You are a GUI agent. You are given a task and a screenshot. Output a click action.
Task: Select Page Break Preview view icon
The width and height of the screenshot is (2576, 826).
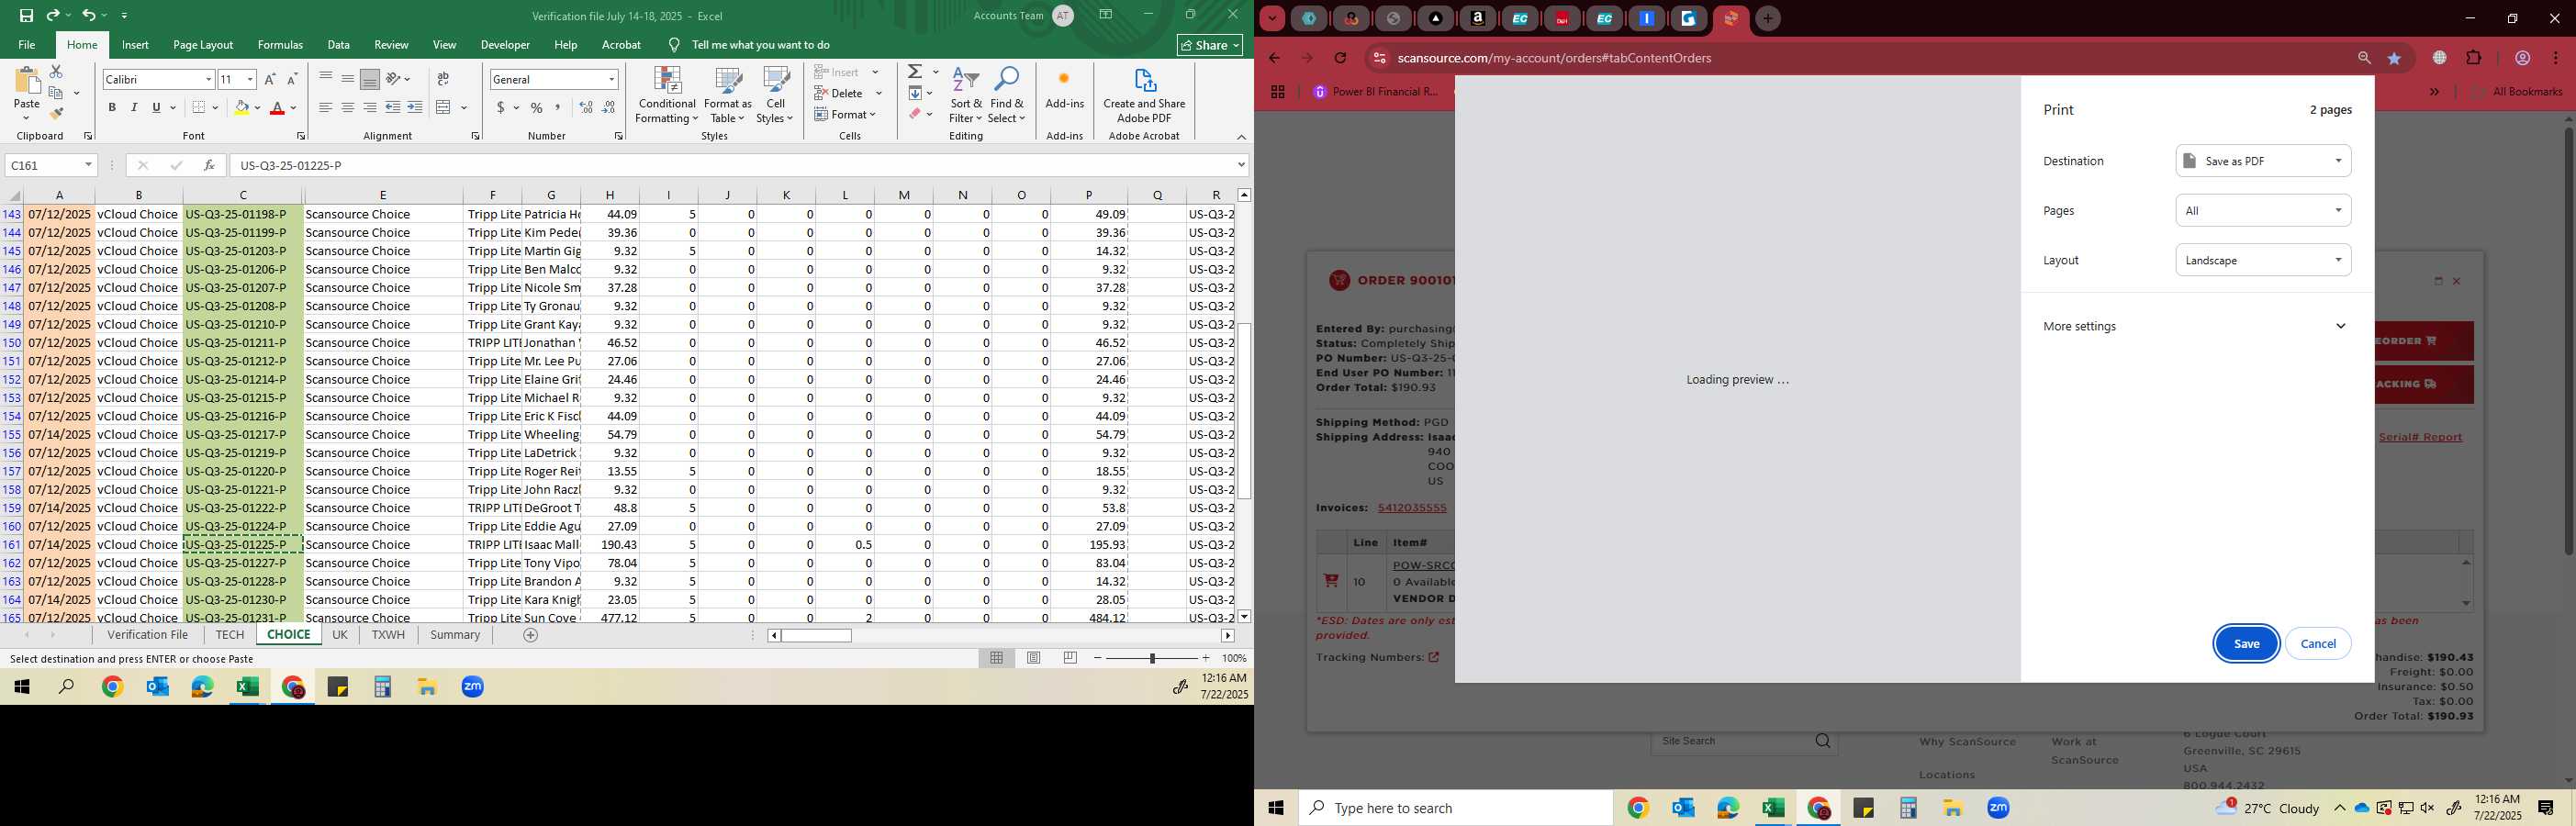(x=1070, y=658)
